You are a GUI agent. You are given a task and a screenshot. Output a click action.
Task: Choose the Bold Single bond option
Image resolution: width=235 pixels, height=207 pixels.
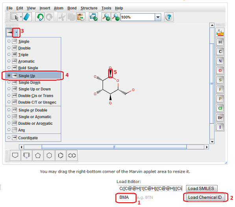click(x=33, y=68)
